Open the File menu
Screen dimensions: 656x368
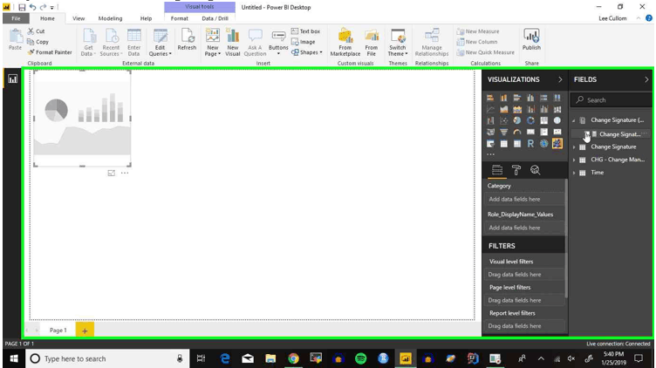click(16, 18)
